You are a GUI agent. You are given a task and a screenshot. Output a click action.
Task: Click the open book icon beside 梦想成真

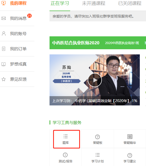coord(4,64)
